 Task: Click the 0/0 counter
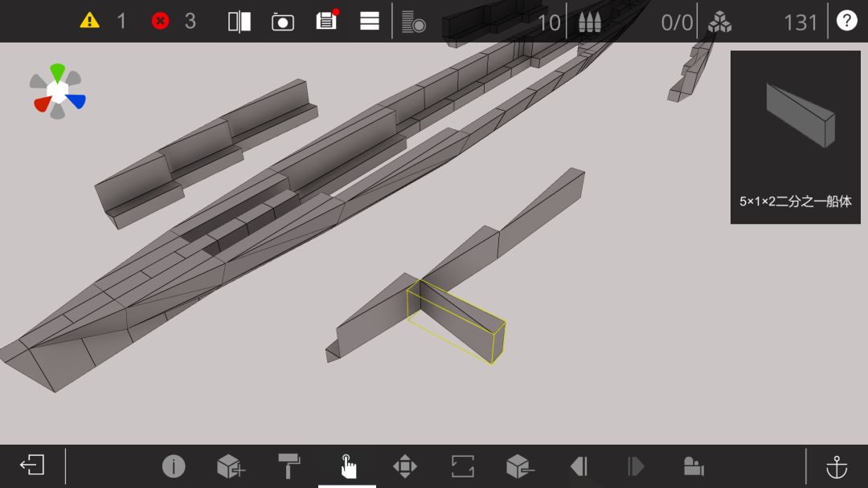(x=677, y=22)
